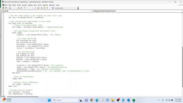Image resolution: width=183 pixels, height=103 pixels.
Task: Open the Insert object dropdown arrow
Action: 8,8
